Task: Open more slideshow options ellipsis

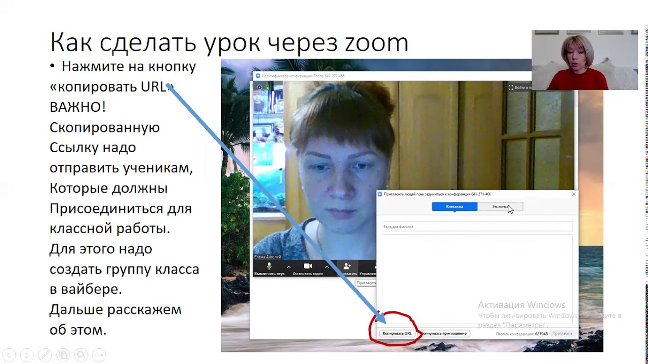Action: point(99,355)
